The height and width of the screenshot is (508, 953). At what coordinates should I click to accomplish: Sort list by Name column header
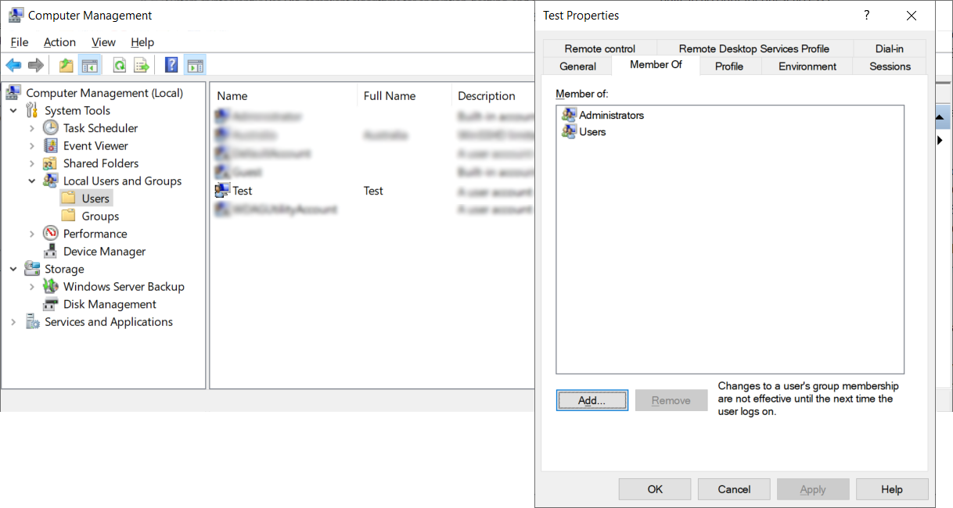[283, 96]
